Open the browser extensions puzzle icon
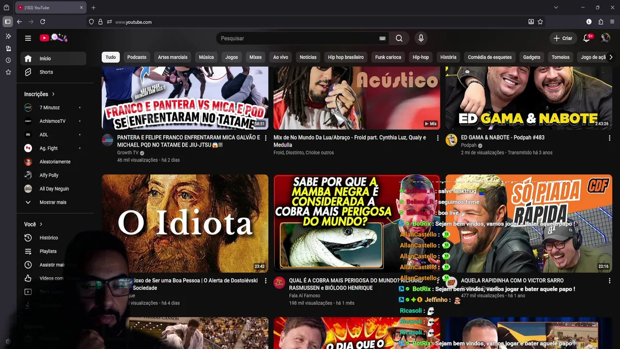 (x=601, y=22)
